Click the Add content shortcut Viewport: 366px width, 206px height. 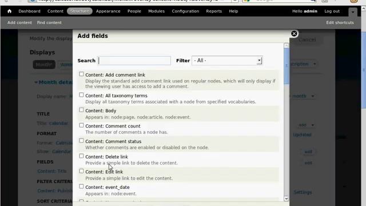pos(19,23)
